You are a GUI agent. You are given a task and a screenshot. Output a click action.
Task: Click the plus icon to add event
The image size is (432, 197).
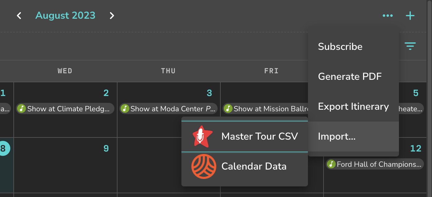pyautogui.click(x=410, y=16)
